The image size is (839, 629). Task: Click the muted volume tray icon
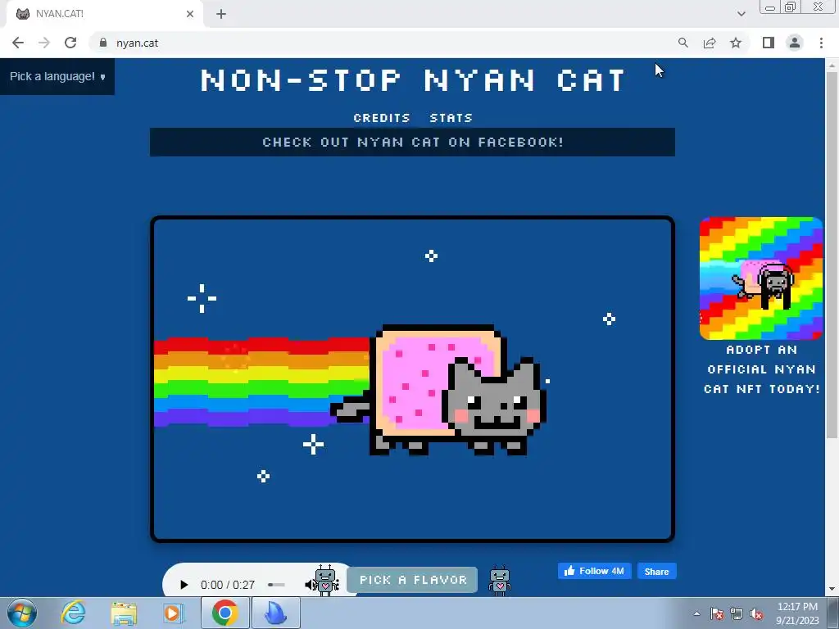[x=756, y=613]
